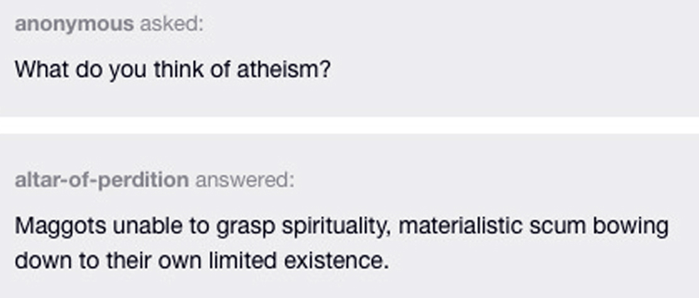Click the "answered:" label text

point(244,180)
